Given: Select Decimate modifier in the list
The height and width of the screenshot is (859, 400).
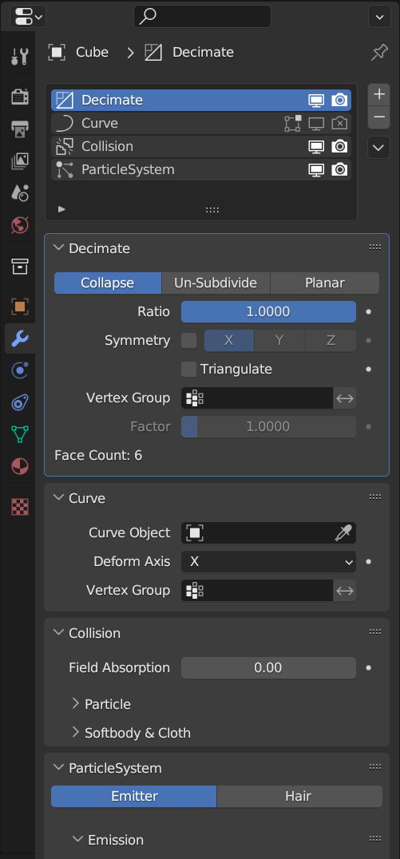Looking at the screenshot, I should 201,101.
